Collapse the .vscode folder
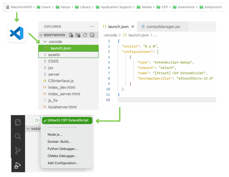This screenshot has width=229, height=177. (x=45, y=42)
